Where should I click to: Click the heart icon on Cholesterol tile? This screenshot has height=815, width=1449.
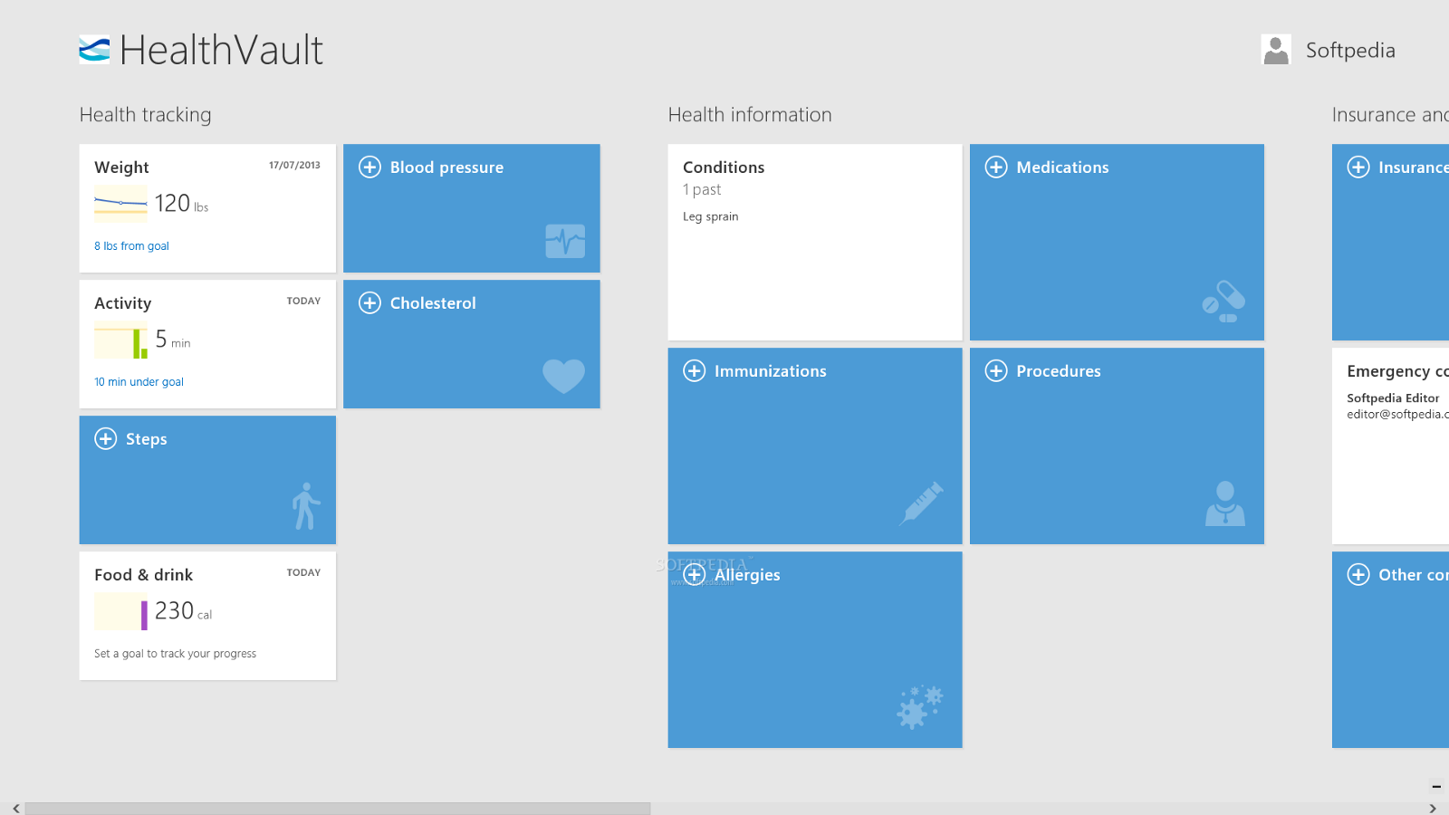tap(563, 375)
